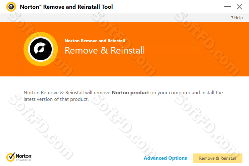Close the Norton Remove and Reinstall Tool
The image size is (249, 166).
239,7
